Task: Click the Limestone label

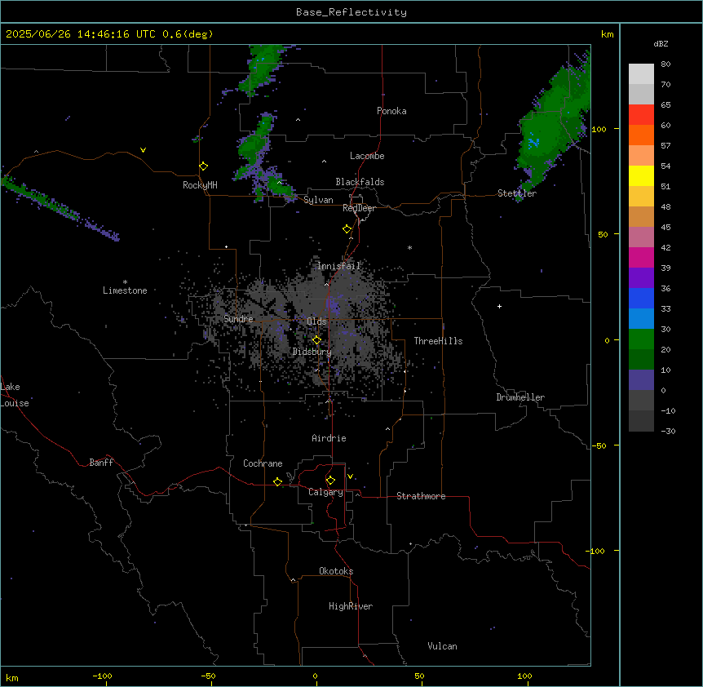Action: [x=125, y=290]
